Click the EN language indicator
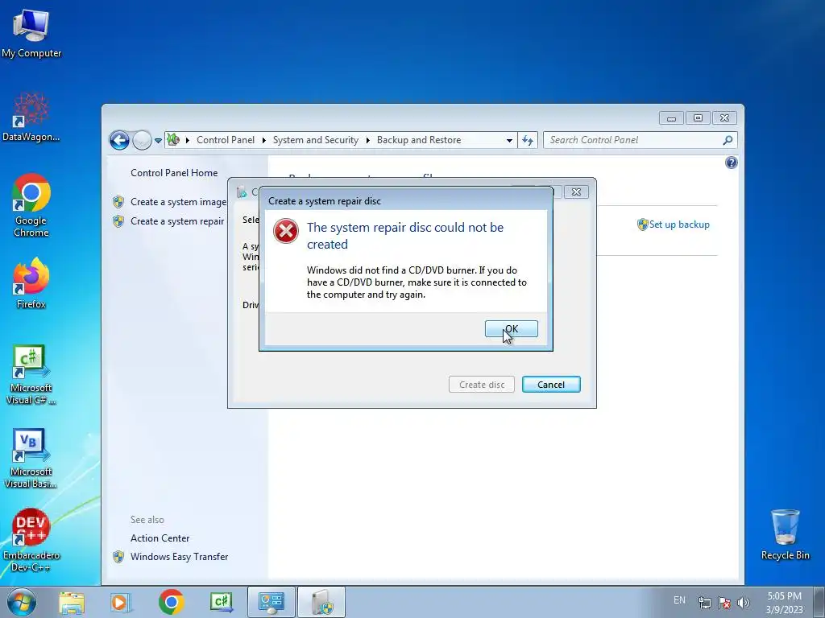 (x=679, y=600)
